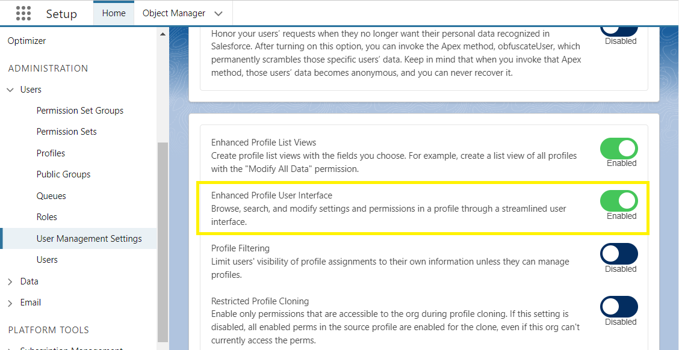
Task: Open the Roles setup page
Action: tap(47, 217)
